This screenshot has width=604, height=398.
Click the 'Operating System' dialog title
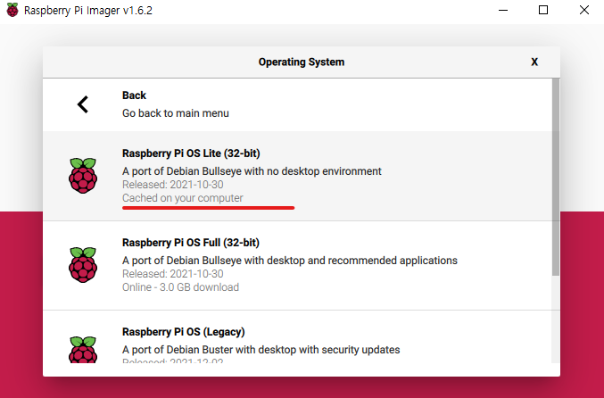click(302, 62)
